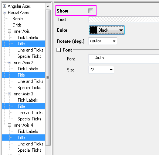Click the Inner Axis 4 label
The height and width of the screenshot is (155, 159).
(23, 125)
